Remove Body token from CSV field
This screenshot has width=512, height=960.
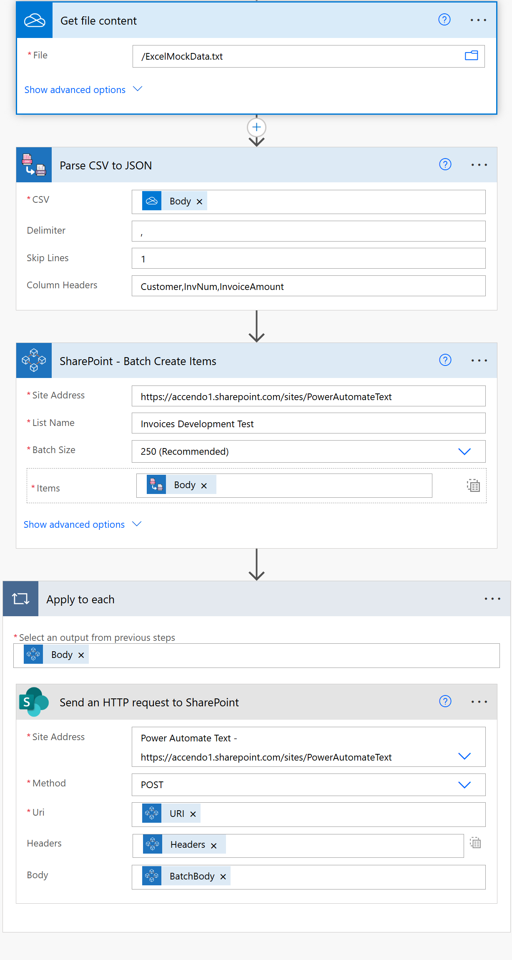[x=199, y=202]
